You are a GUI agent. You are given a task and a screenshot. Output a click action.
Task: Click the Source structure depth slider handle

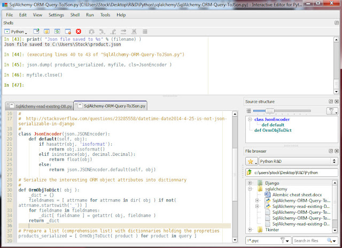(270, 111)
